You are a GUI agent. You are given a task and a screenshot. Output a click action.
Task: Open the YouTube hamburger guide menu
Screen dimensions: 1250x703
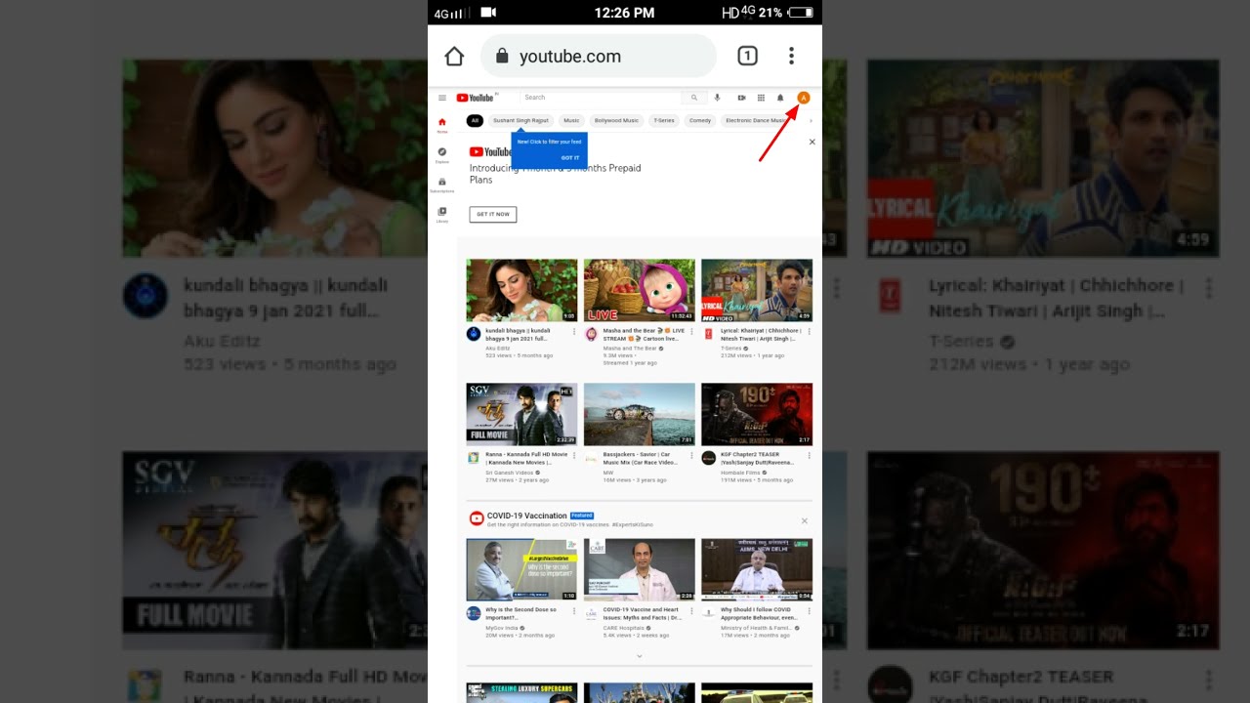click(442, 98)
